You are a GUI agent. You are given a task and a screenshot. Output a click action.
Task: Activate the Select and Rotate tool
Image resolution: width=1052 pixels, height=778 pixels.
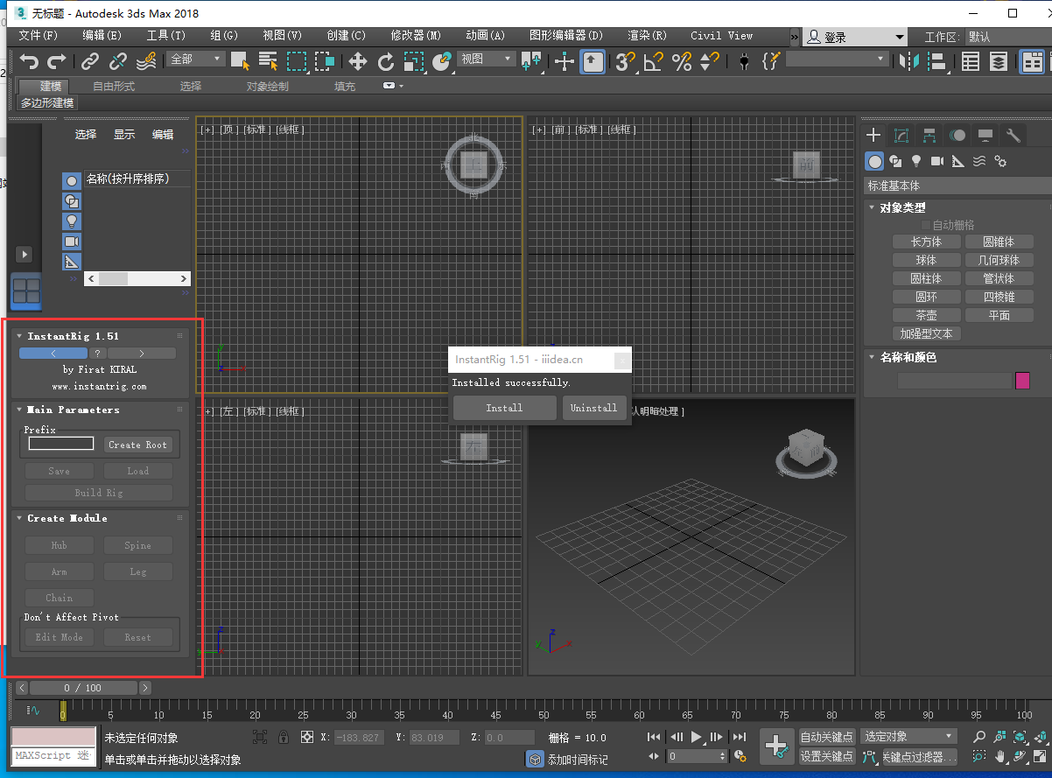[x=386, y=61]
